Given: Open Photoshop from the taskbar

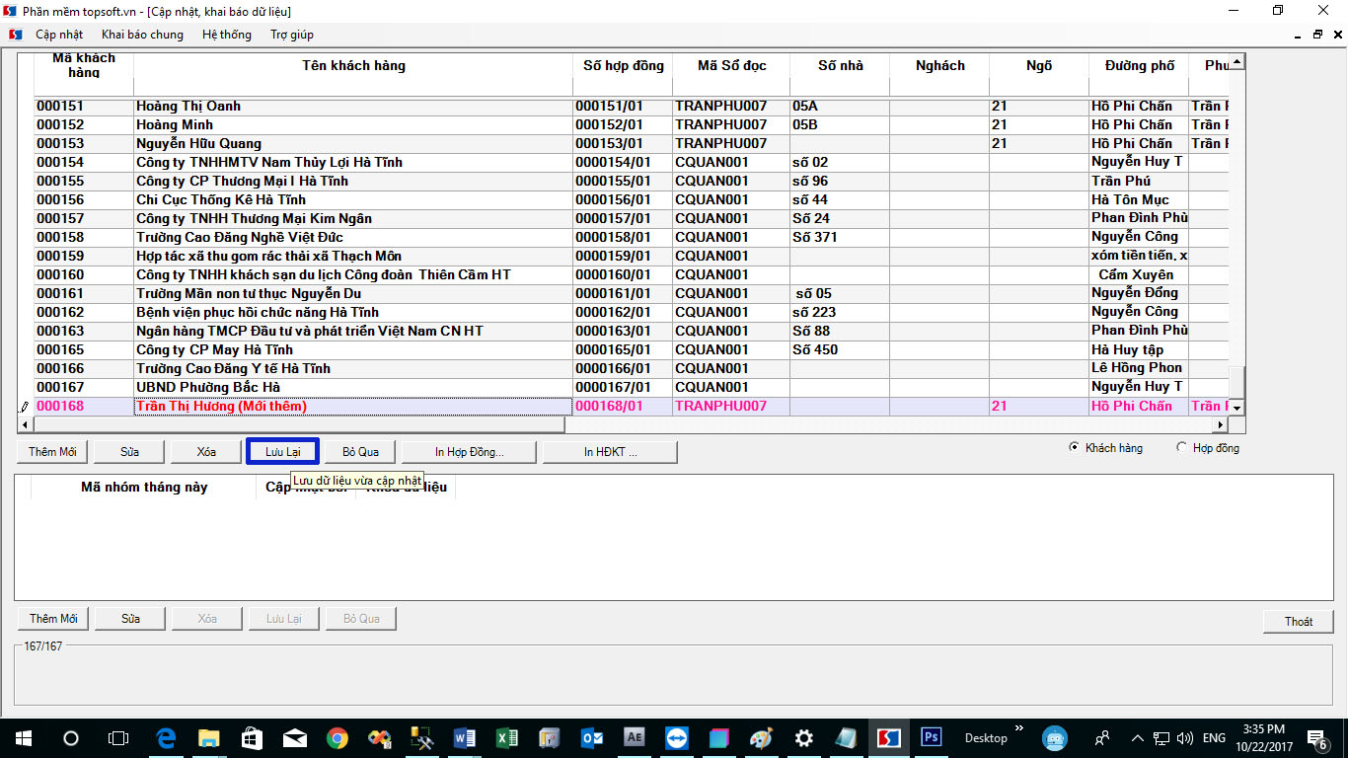Looking at the screenshot, I should click(x=931, y=738).
